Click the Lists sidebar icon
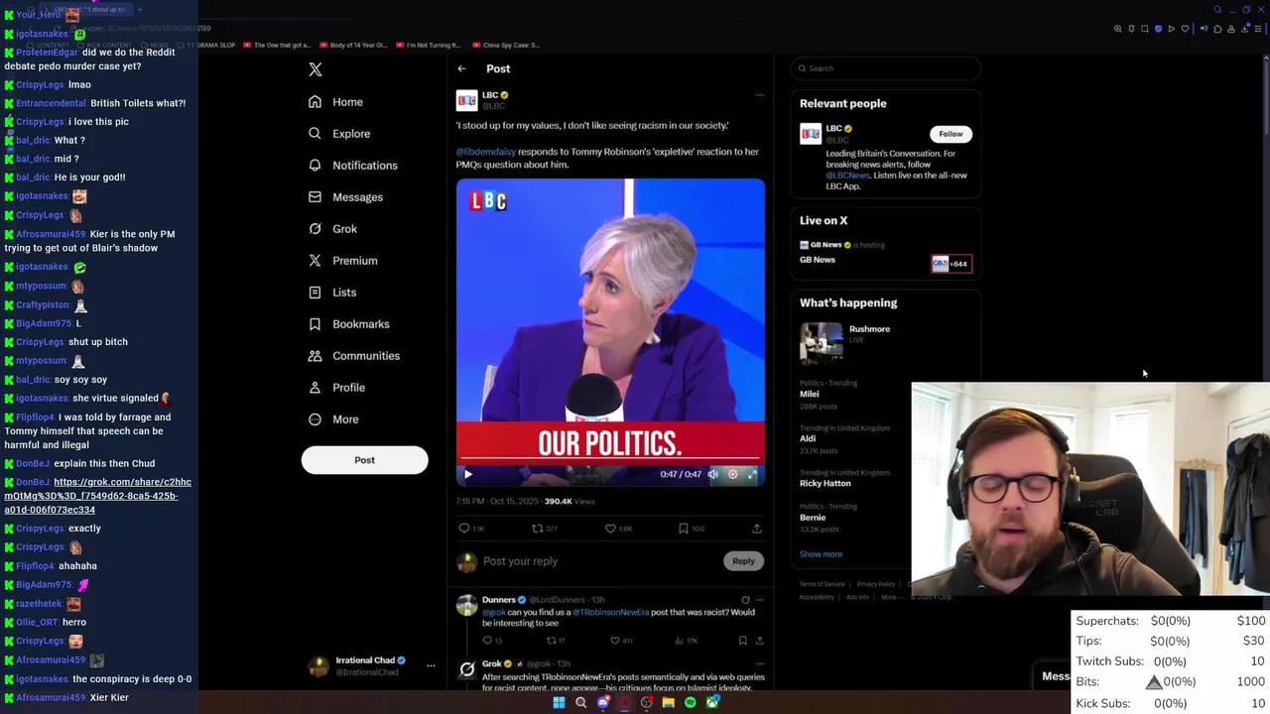Viewport: 1270px width, 714px height. (315, 293)
